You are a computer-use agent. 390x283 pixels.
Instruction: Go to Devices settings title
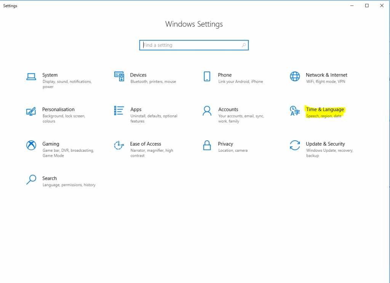click(x=138, y=75)
